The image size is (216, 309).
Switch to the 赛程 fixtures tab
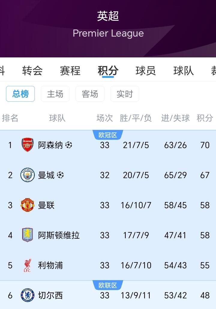click(70, 71)
